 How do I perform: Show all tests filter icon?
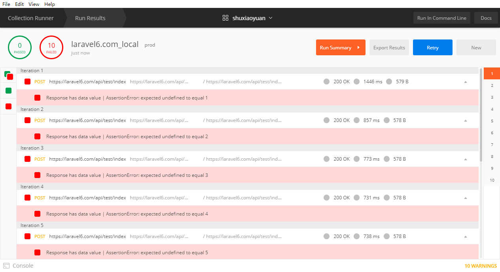(x=8, y=75)
